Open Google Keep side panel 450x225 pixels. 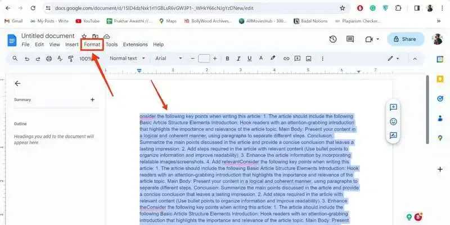click(440, 79)
